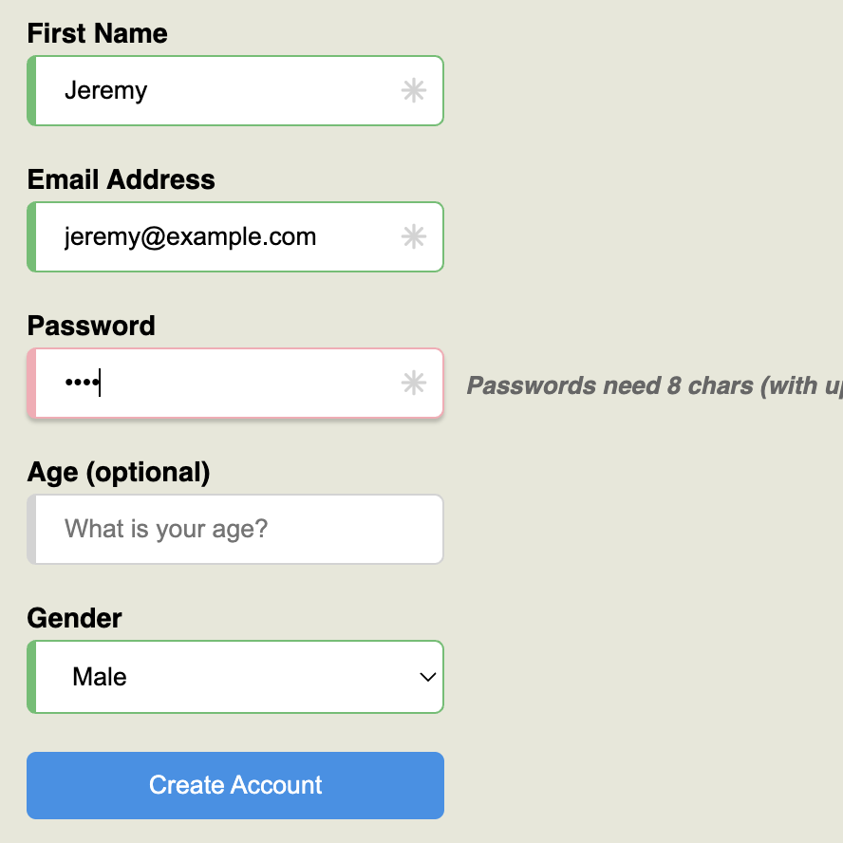Click the Age (optional) label
This screenshot has width=843, height=843.
(118, 472)
